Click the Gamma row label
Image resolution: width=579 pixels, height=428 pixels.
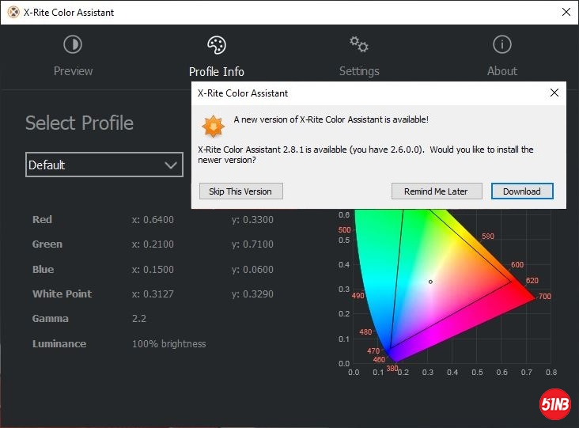pos(50,319)
